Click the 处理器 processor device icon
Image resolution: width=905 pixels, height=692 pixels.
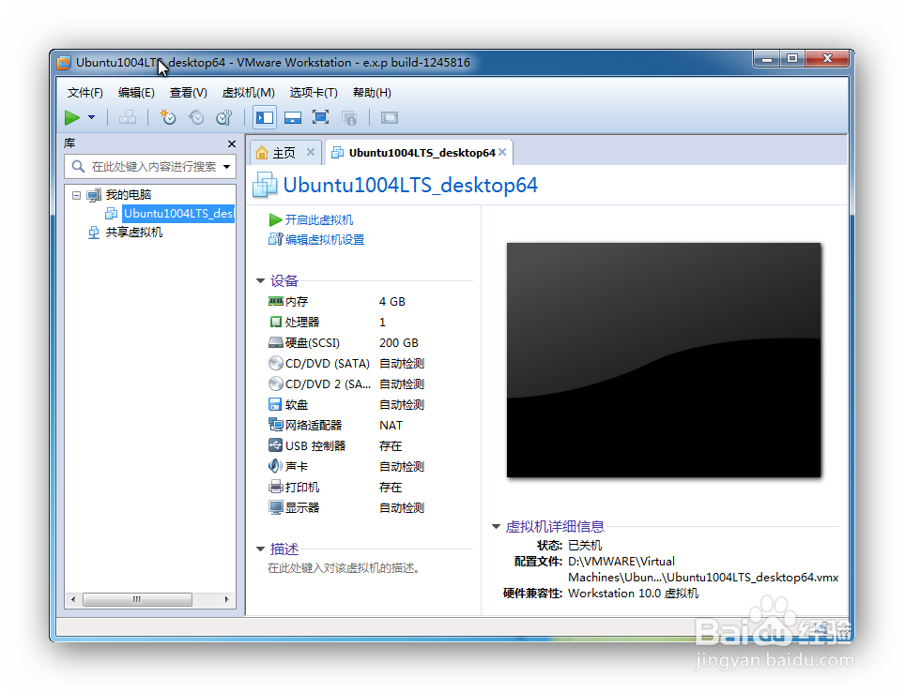(276, 322)
